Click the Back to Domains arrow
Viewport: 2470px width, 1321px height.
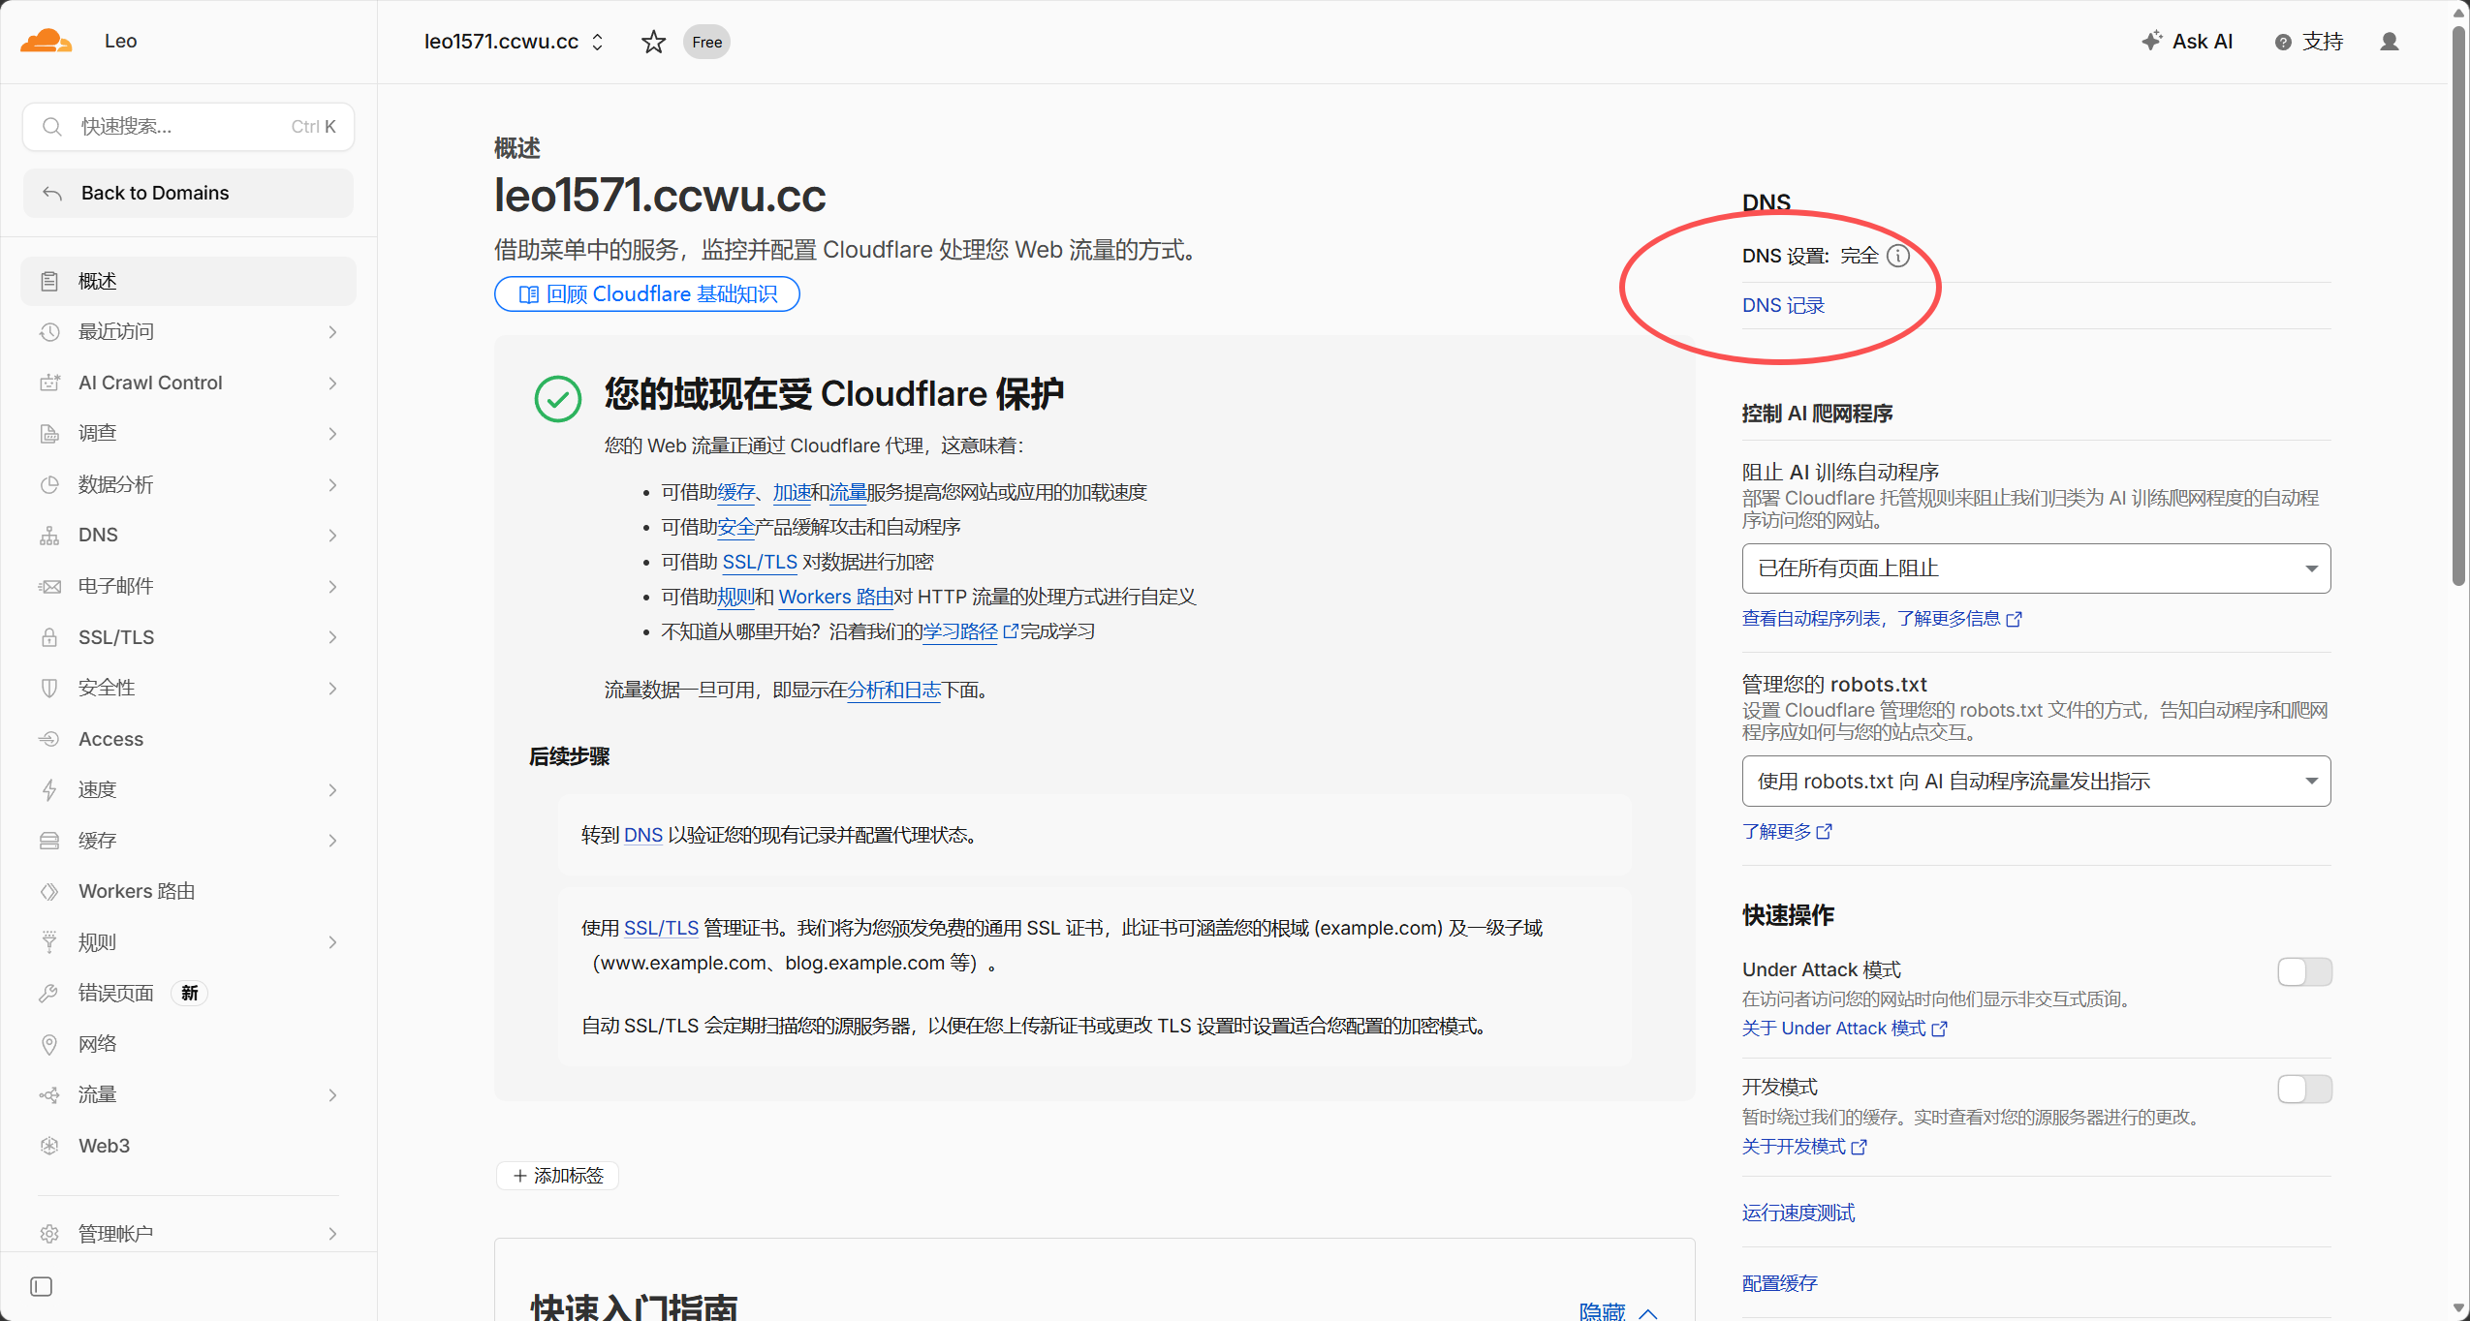[52, 194]
